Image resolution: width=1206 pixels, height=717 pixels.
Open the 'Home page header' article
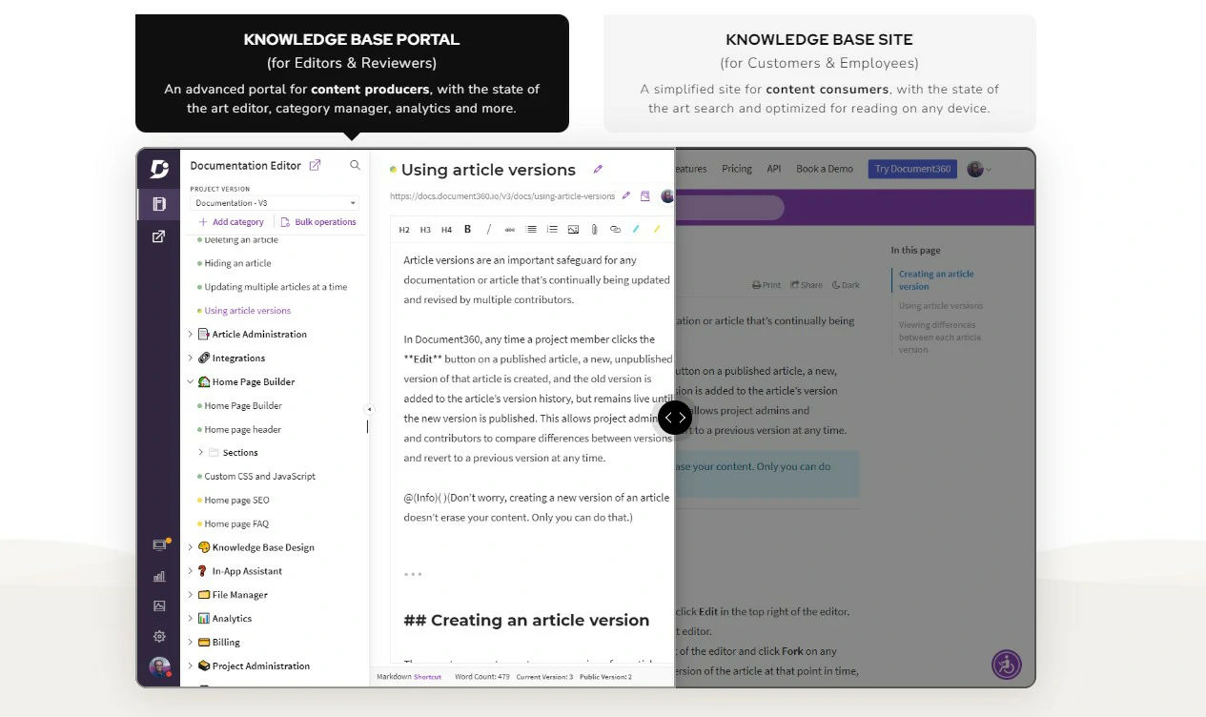(242, 430)
